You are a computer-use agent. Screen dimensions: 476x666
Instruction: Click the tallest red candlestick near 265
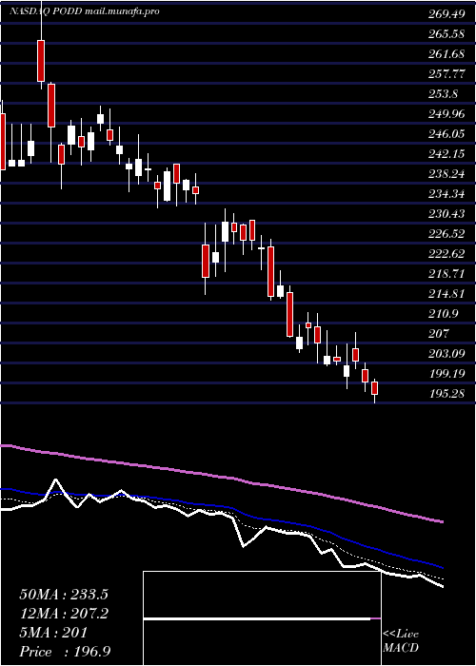click(x=41, y=61)
